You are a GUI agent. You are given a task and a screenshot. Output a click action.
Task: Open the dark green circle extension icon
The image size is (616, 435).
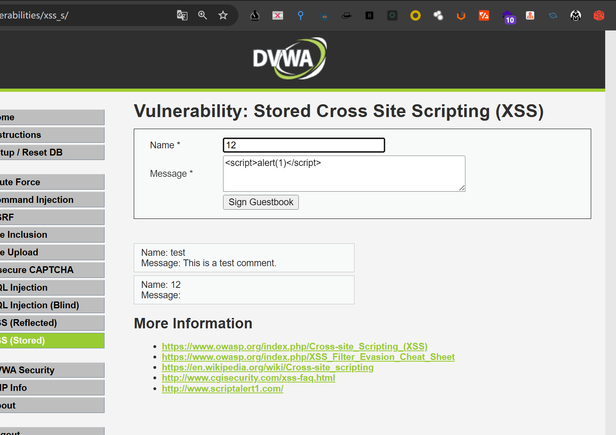point(392,16)
